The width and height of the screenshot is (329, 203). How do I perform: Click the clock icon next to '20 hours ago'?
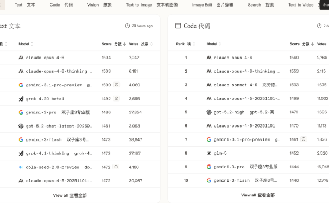[x=128, y=26]
